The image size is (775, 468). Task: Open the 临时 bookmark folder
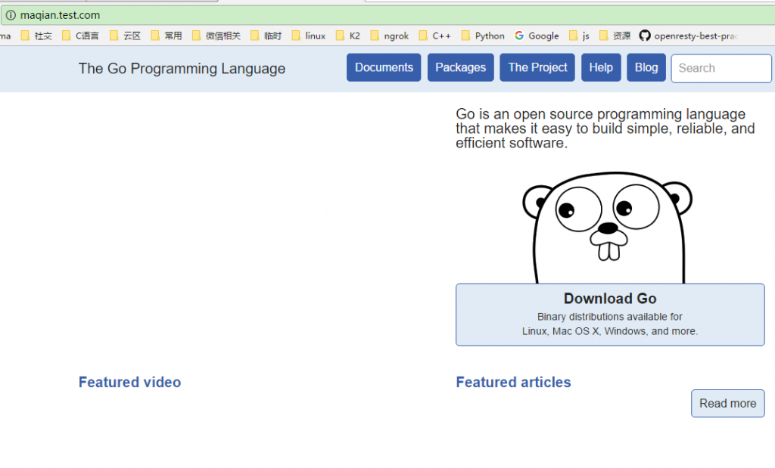pos(266,36)
